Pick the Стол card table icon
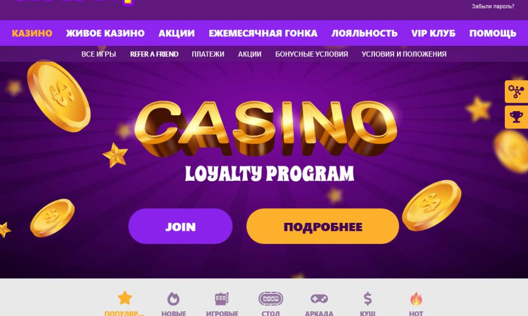Viewport: 528px width, 316px height. tap(270, 299)
